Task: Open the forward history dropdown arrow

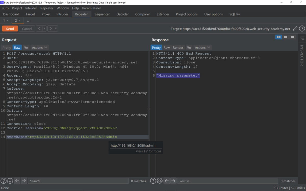Action: click(x=56, y=29)
